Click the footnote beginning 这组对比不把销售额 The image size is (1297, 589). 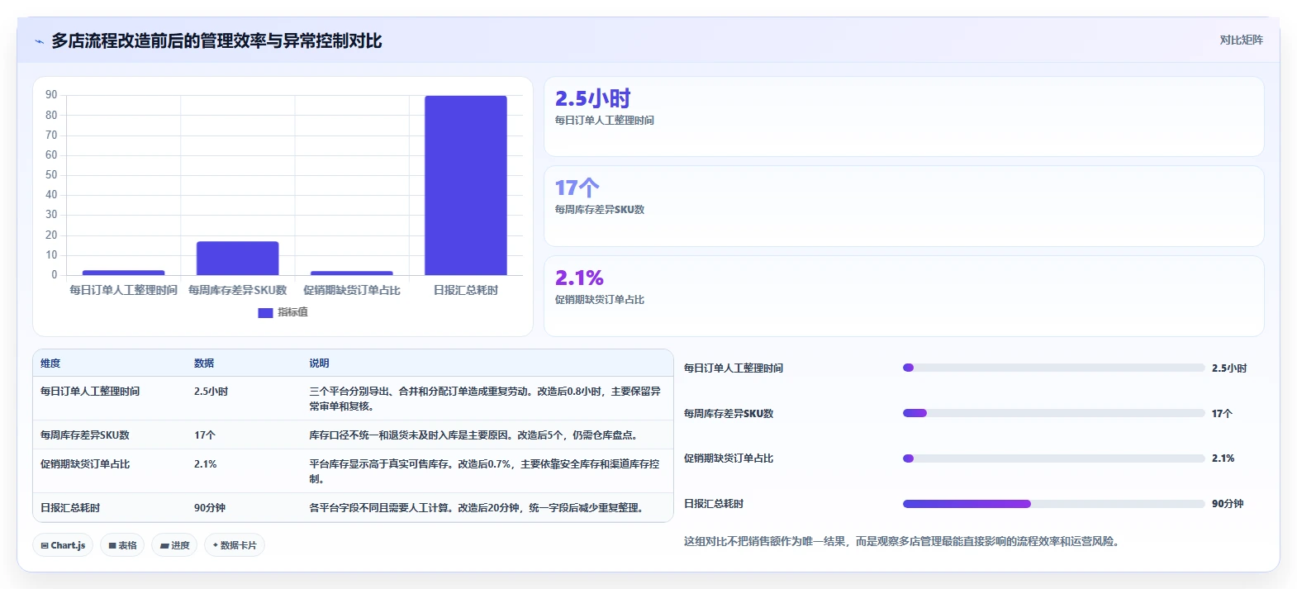(x=901, y=542)
